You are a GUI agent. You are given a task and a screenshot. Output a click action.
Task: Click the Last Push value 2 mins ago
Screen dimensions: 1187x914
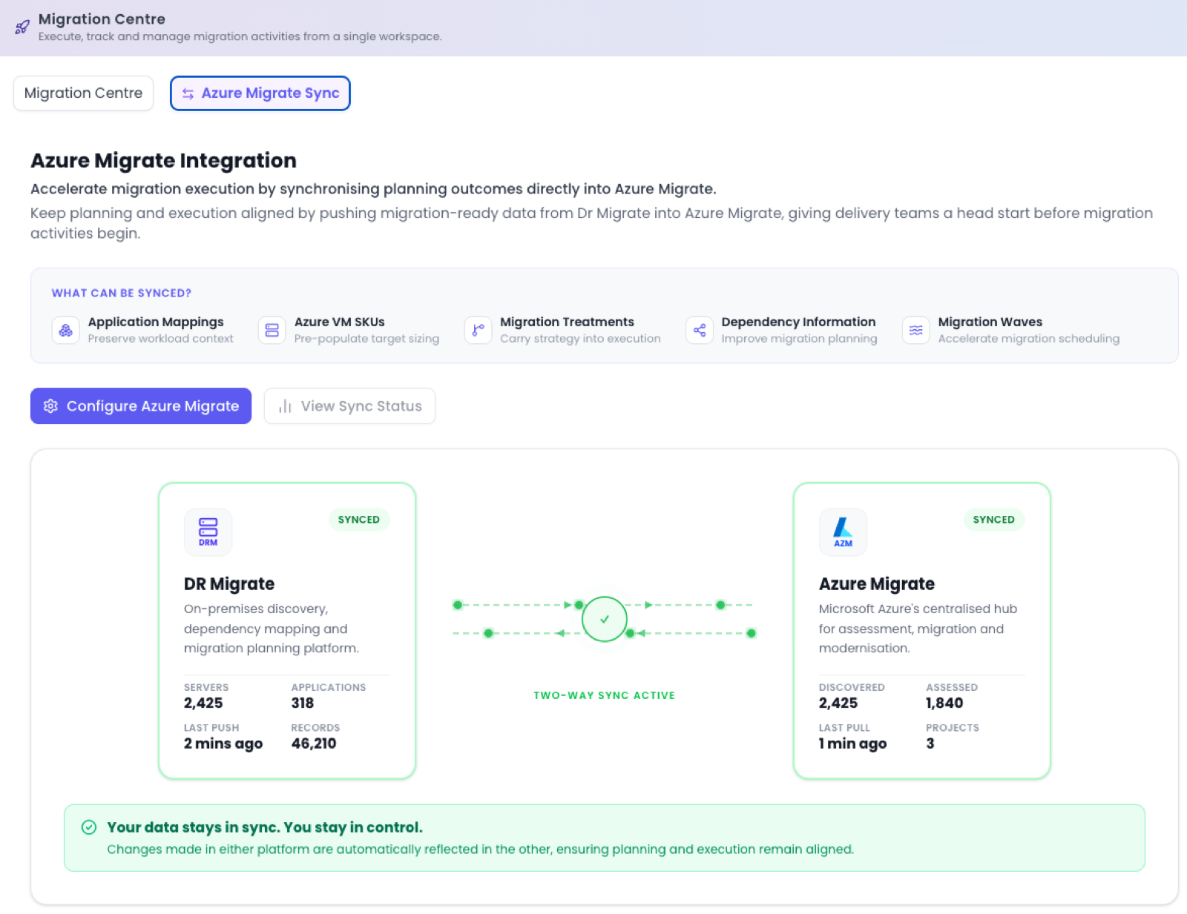point(223,744)
